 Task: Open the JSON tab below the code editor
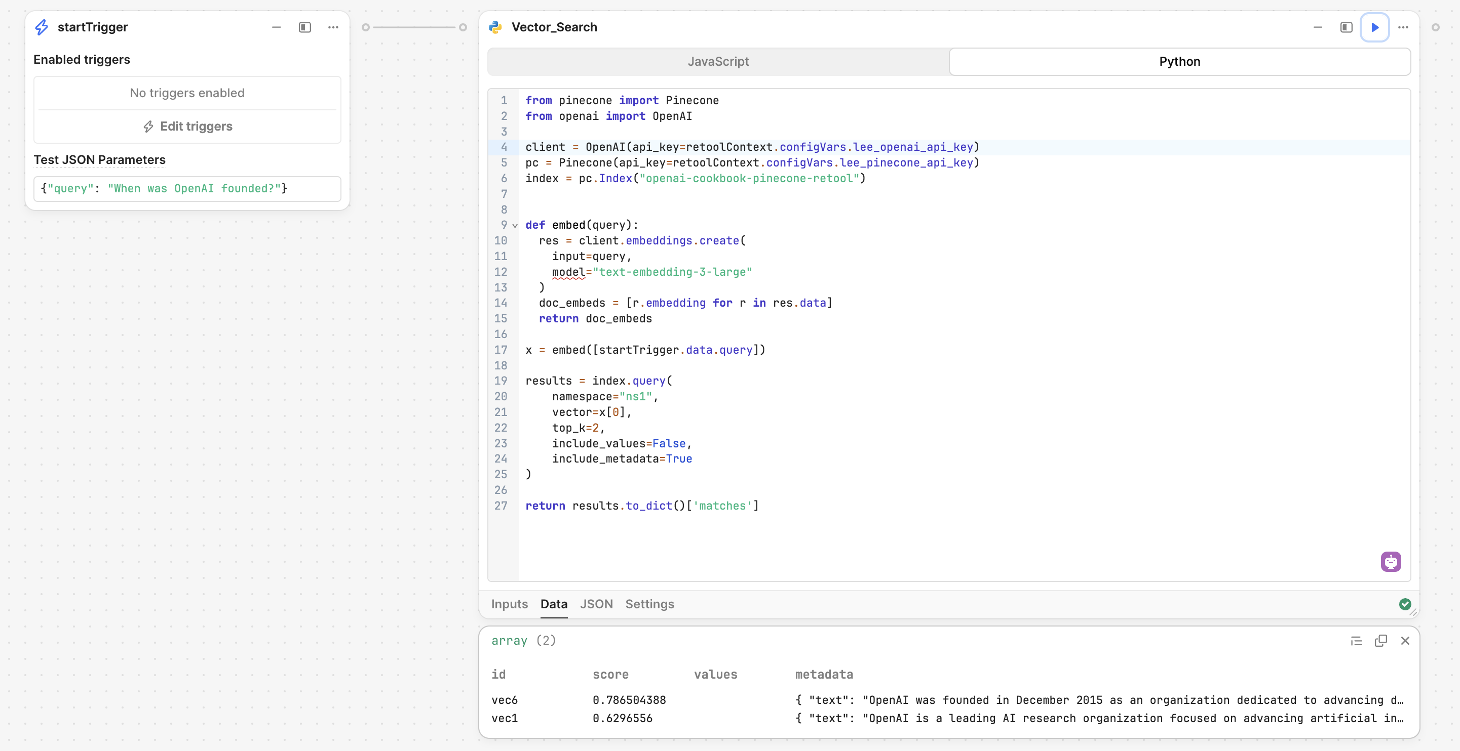click(596, 604)
